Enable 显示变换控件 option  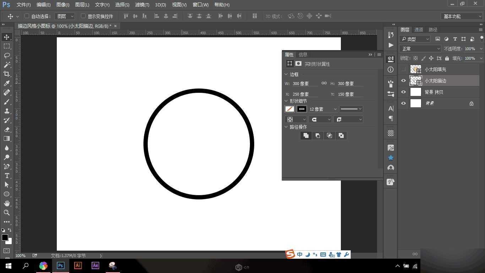pos(83,16)
